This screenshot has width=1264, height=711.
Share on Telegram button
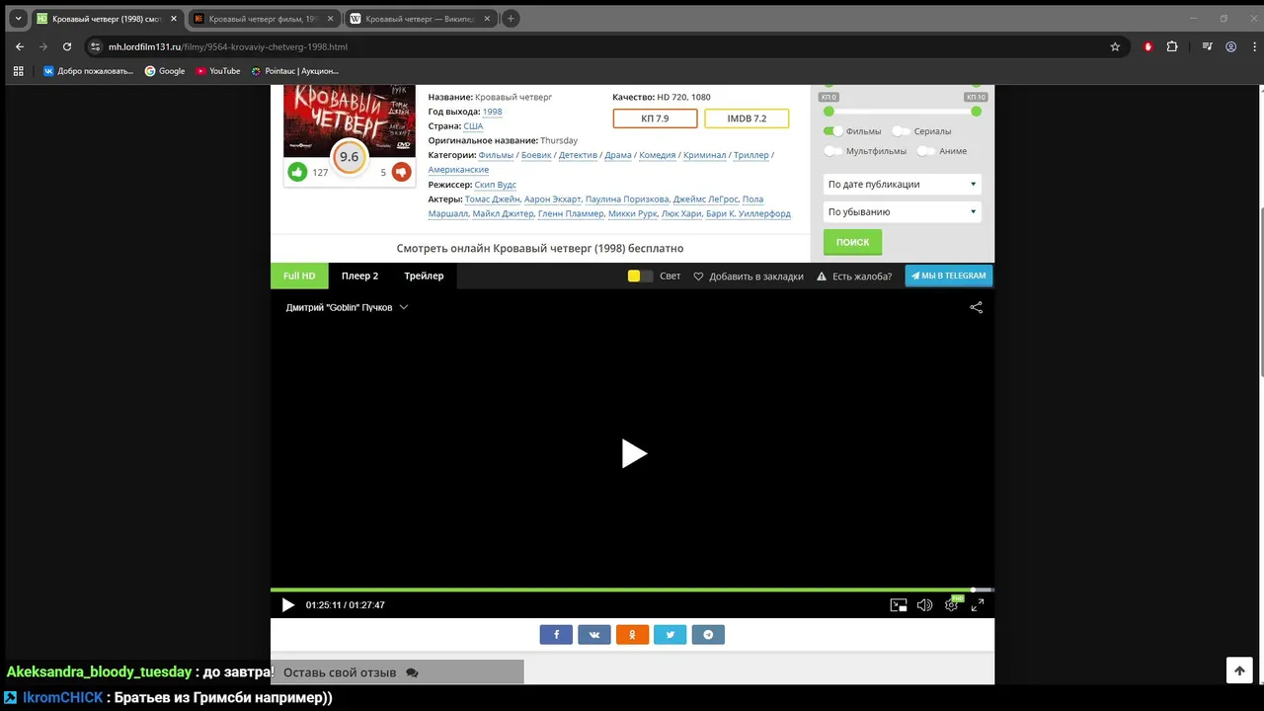click(708, 635)
